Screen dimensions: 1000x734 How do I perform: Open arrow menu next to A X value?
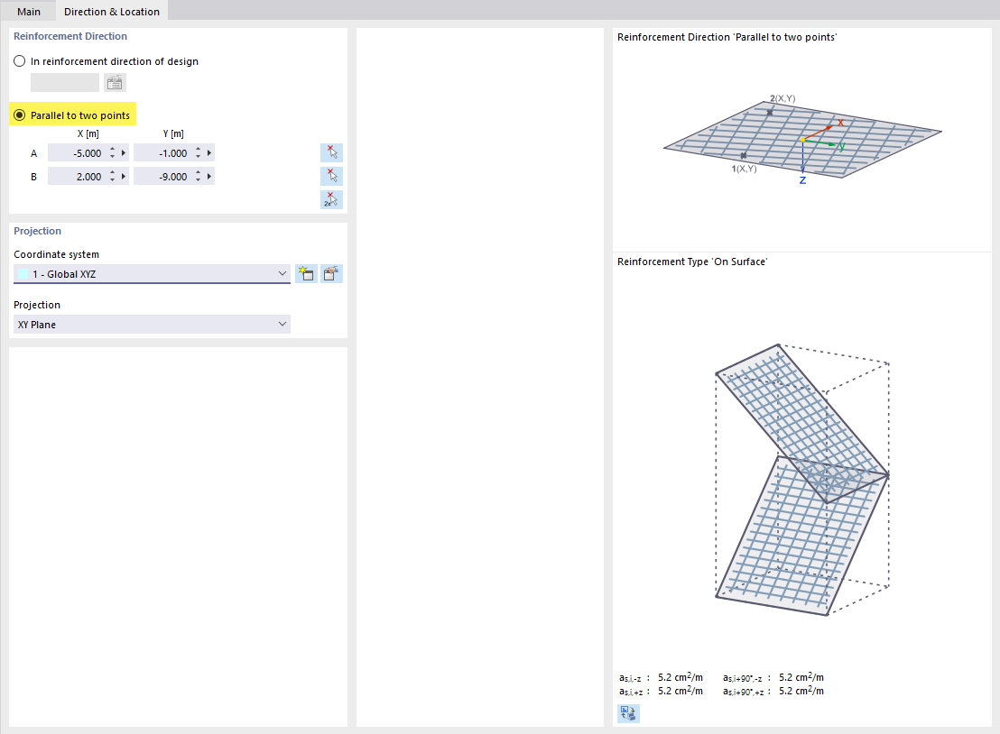tap(124, 153)
